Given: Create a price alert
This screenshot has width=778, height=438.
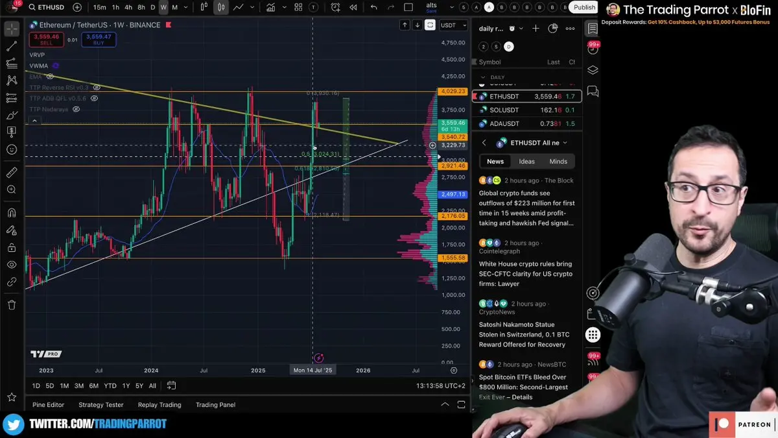Looking at the screenshot, I should 335,7.
